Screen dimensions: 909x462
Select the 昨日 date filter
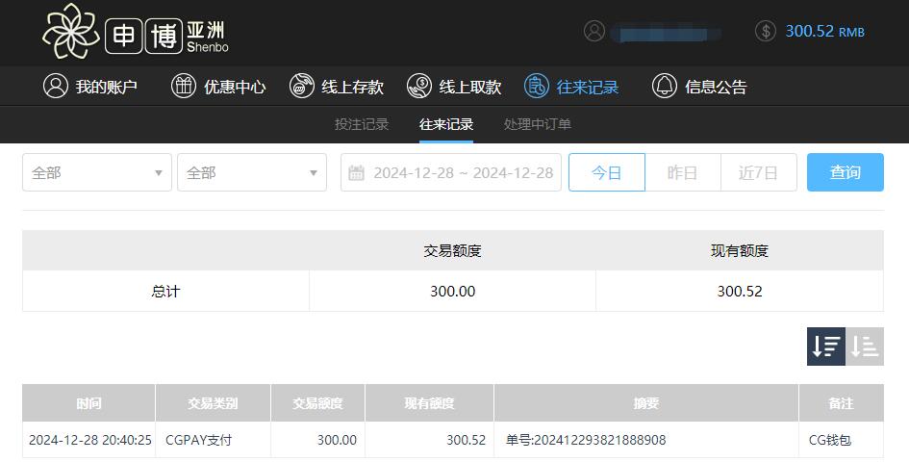pos(682,172)
